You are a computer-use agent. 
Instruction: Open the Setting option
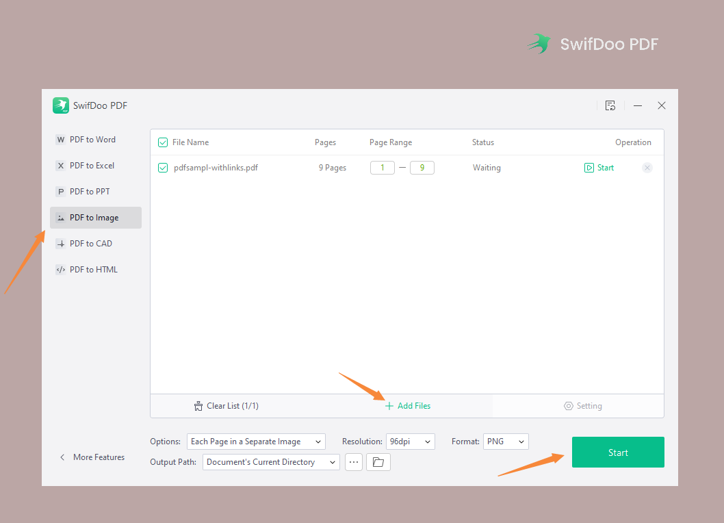tap(583, 406)
